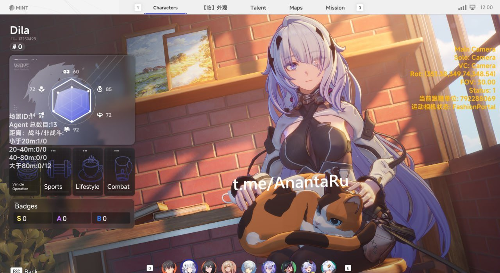Click the open book stat icon showing 92
The image size is (500, 273).
(x=67, y=129)
